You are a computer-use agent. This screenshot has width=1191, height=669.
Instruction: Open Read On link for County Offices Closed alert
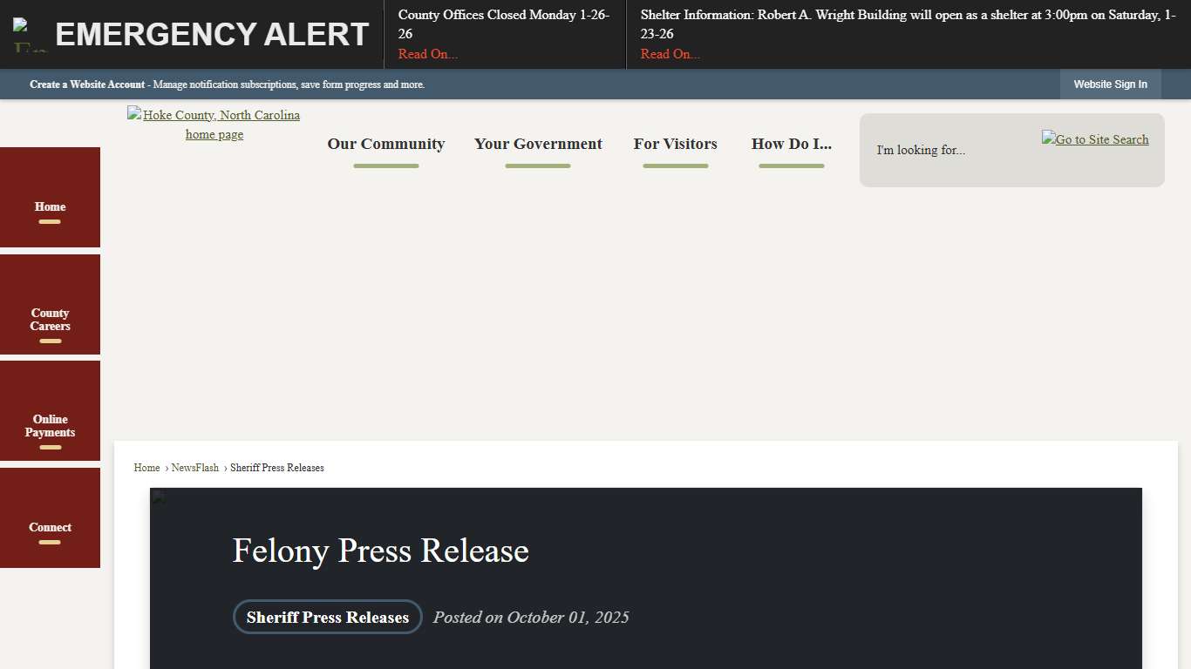click(x=427, y=53)
